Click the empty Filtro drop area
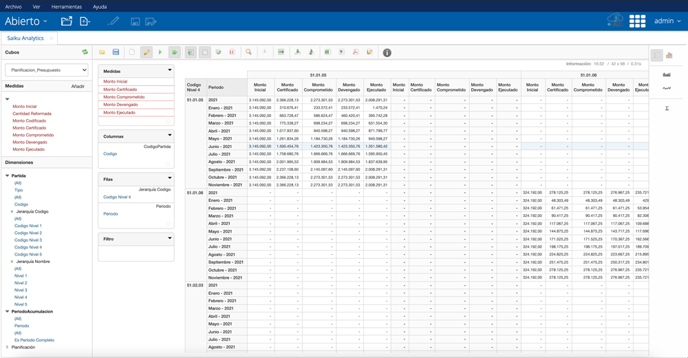This screenshot has width=688, height=358. [136, 253]
